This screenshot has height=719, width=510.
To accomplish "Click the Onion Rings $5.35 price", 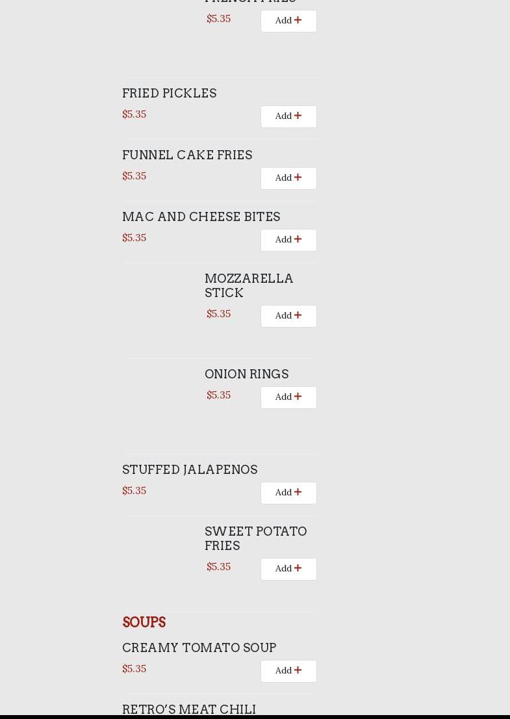I will (x=218, y=395).
